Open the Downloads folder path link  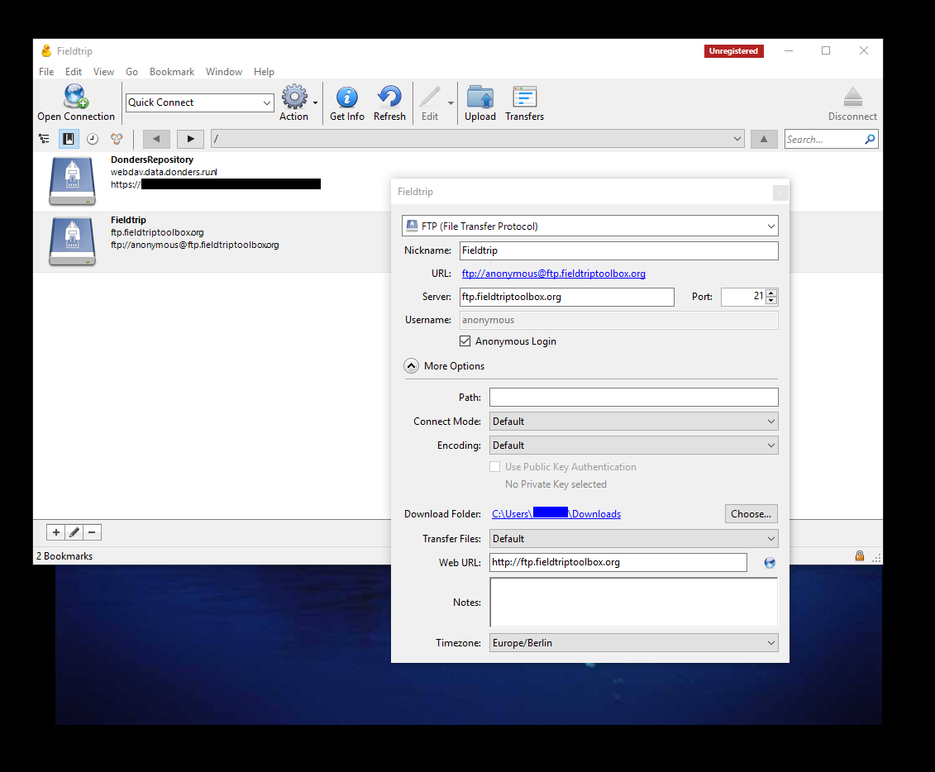556,514
